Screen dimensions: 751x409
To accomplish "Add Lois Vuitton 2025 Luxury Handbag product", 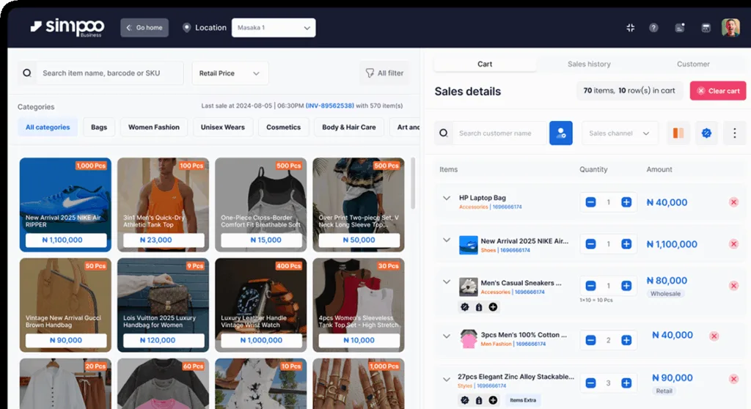I will coord(163,305).
